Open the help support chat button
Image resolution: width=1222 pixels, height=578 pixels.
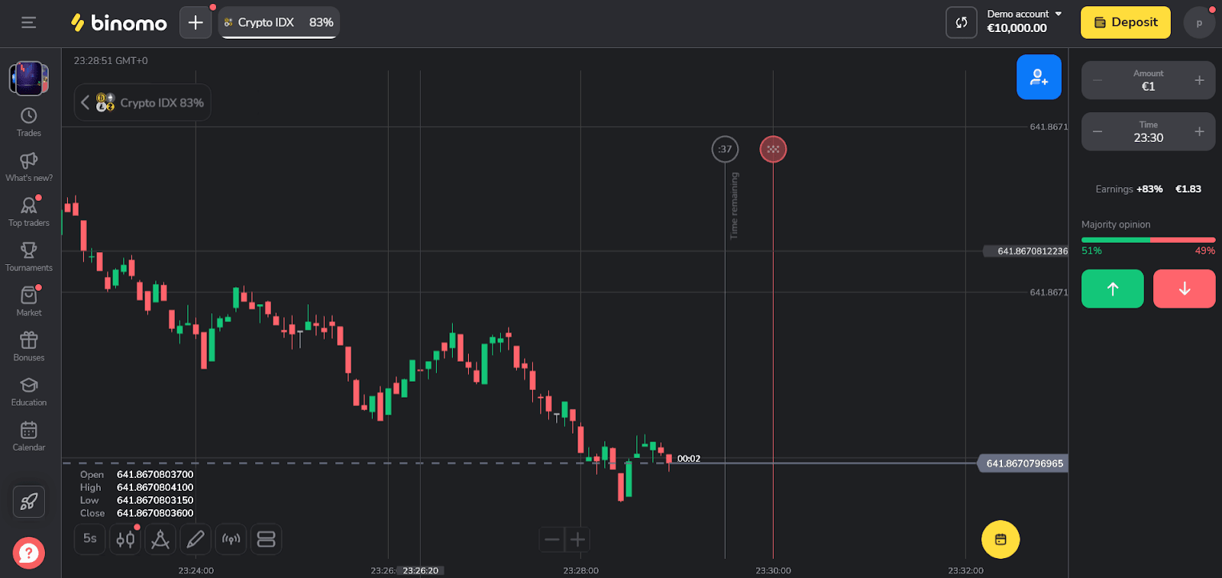29,553
